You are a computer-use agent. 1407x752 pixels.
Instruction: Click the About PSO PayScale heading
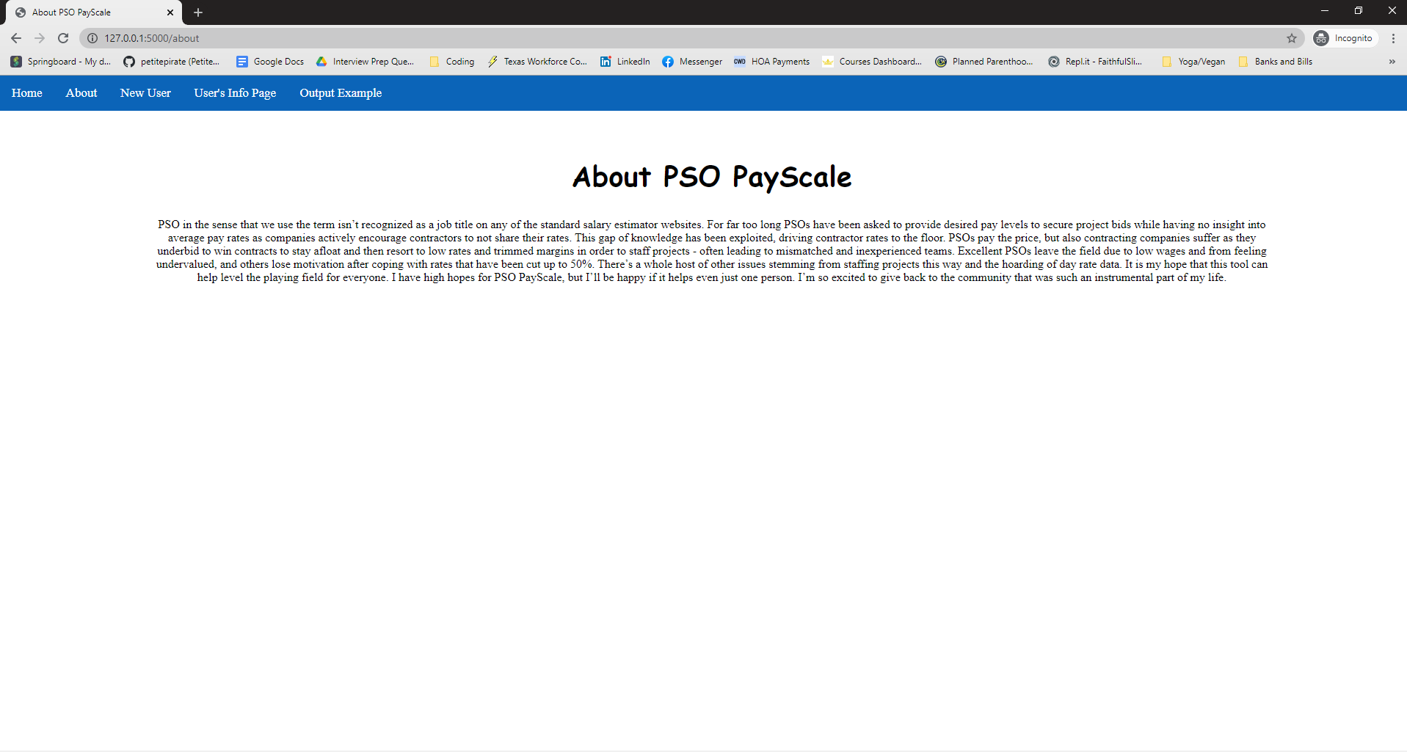tap(712, 177)
